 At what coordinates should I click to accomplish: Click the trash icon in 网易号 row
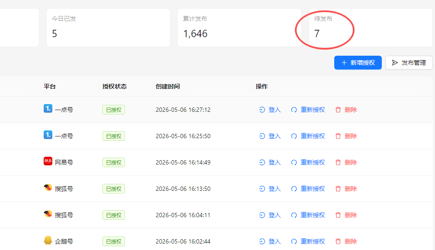(x=338, y=162)
